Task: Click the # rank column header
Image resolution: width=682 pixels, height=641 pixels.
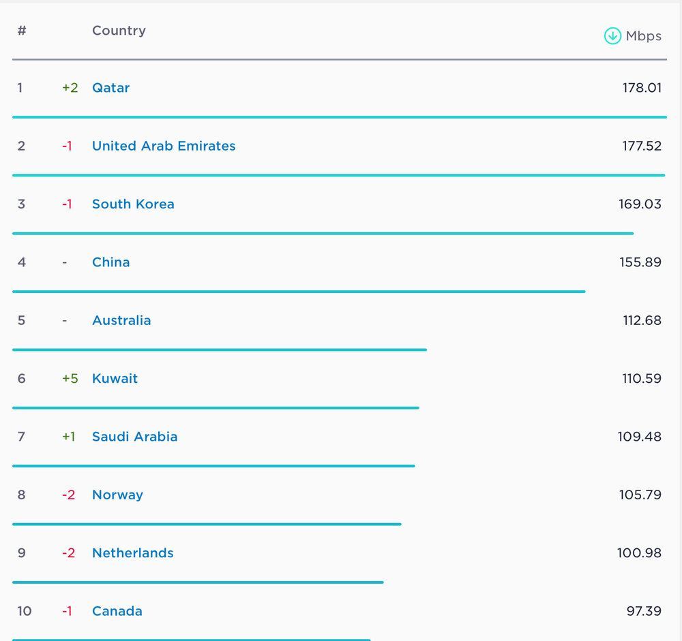Action: pos(22,31)
